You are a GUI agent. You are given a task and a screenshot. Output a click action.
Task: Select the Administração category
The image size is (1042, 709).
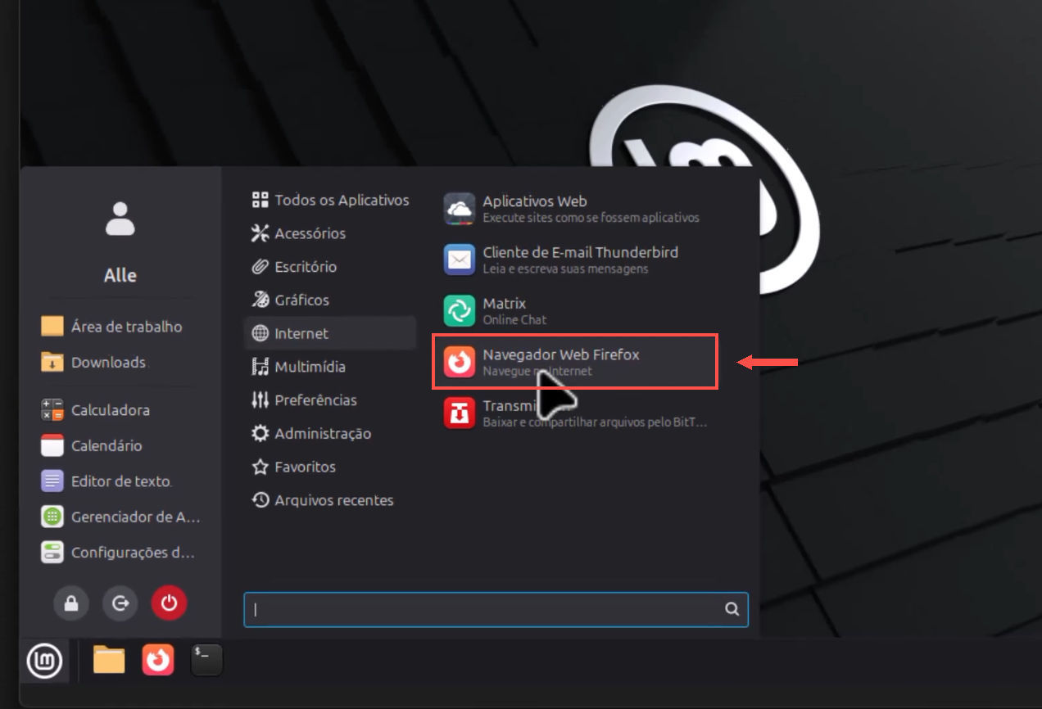point(330,433)
